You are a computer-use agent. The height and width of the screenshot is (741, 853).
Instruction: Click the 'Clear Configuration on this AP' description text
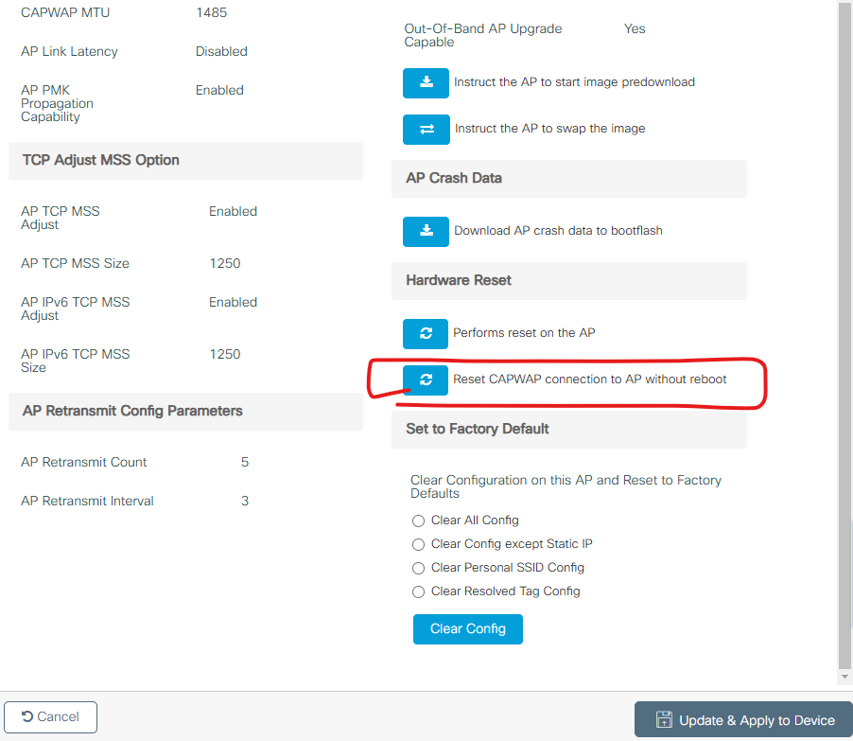pos(566,486)
